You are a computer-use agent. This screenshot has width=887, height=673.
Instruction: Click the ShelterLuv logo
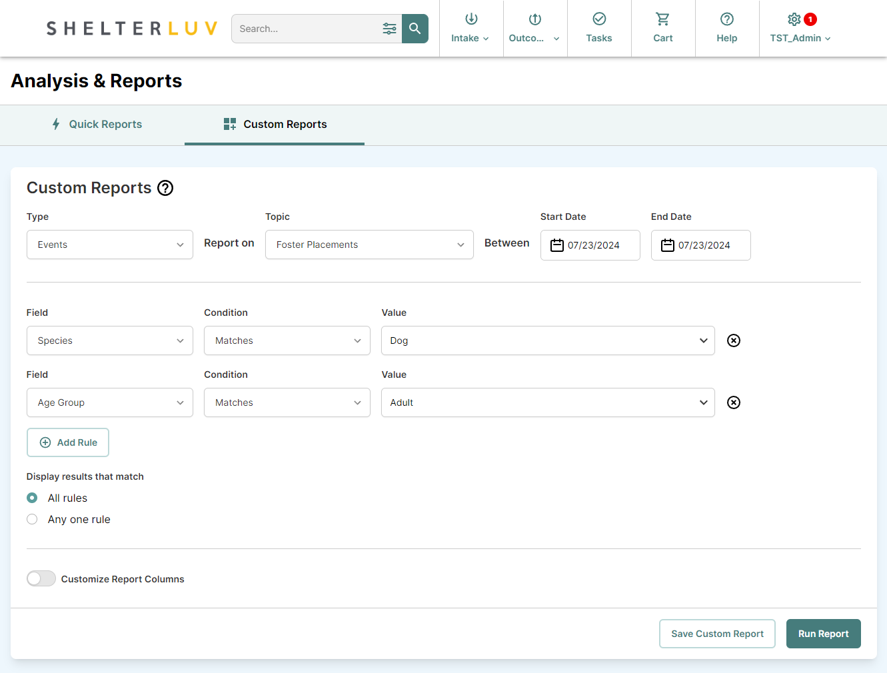tap(132, 29)
